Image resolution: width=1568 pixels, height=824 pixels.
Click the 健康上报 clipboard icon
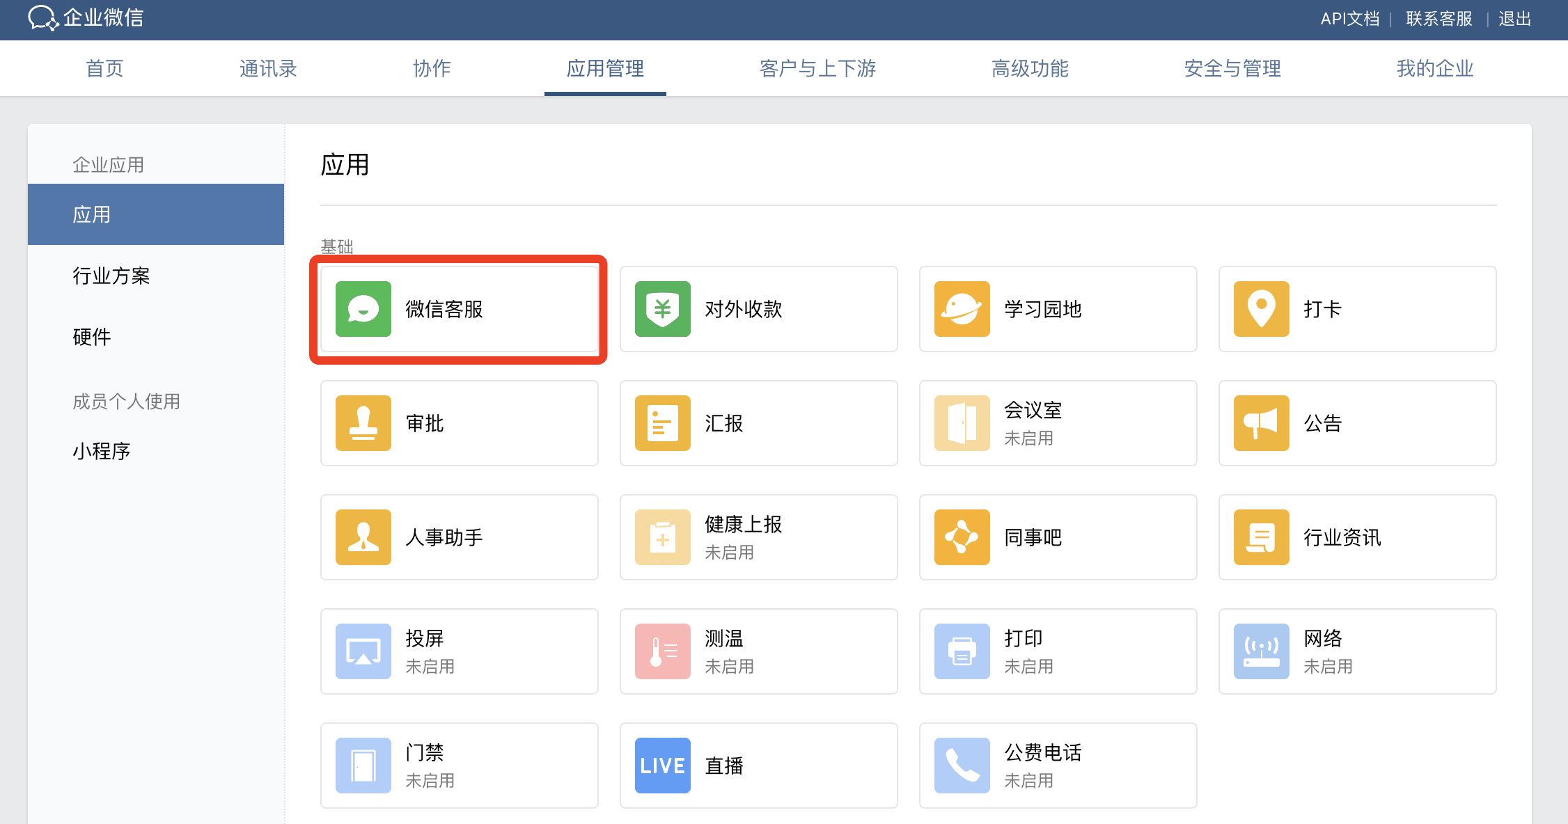[x=663, y=537]
